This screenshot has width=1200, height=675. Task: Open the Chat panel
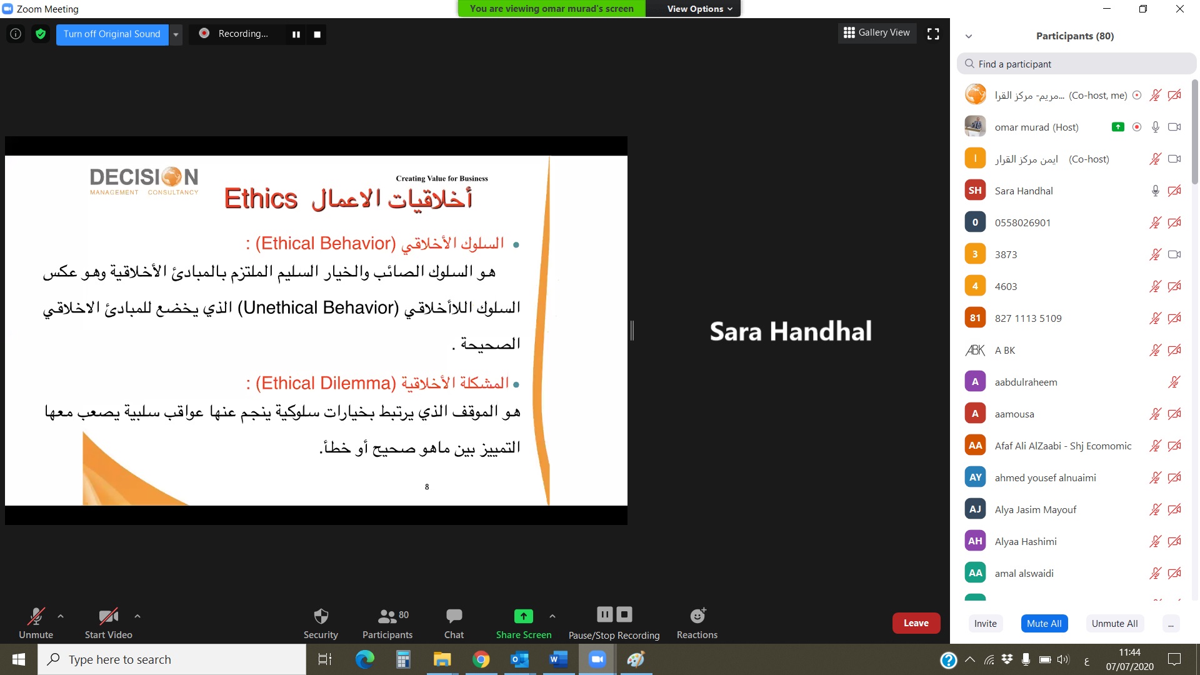(x=454, y=622)
